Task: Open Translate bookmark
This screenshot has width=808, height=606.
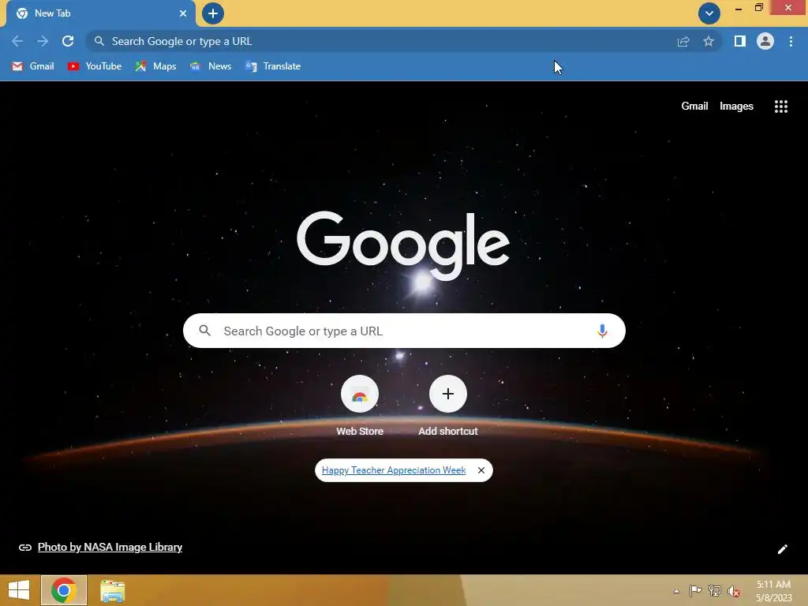Action: click(x=273, y=66)
